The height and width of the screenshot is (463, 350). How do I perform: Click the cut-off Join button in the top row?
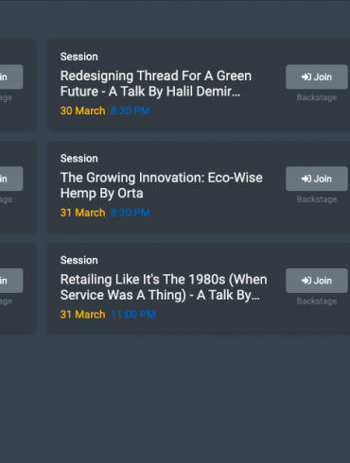11,77
